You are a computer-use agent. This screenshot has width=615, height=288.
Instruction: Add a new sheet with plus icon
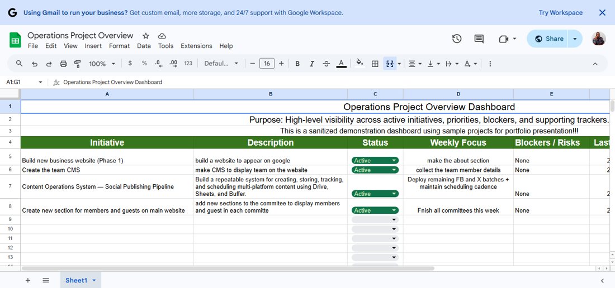click(x=28, y=280)
